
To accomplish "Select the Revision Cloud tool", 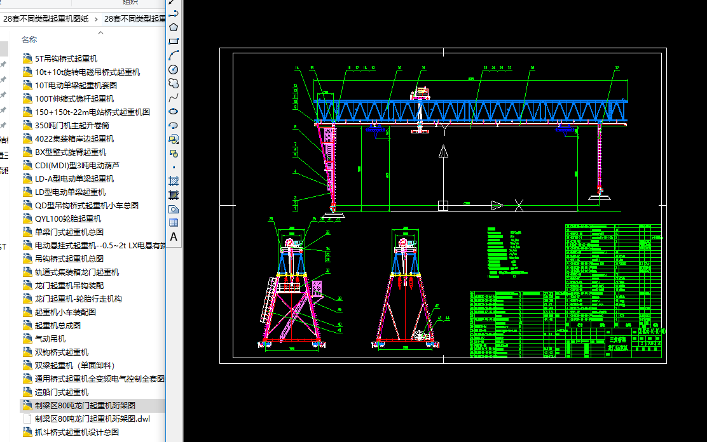I will (x=173, y=83).
